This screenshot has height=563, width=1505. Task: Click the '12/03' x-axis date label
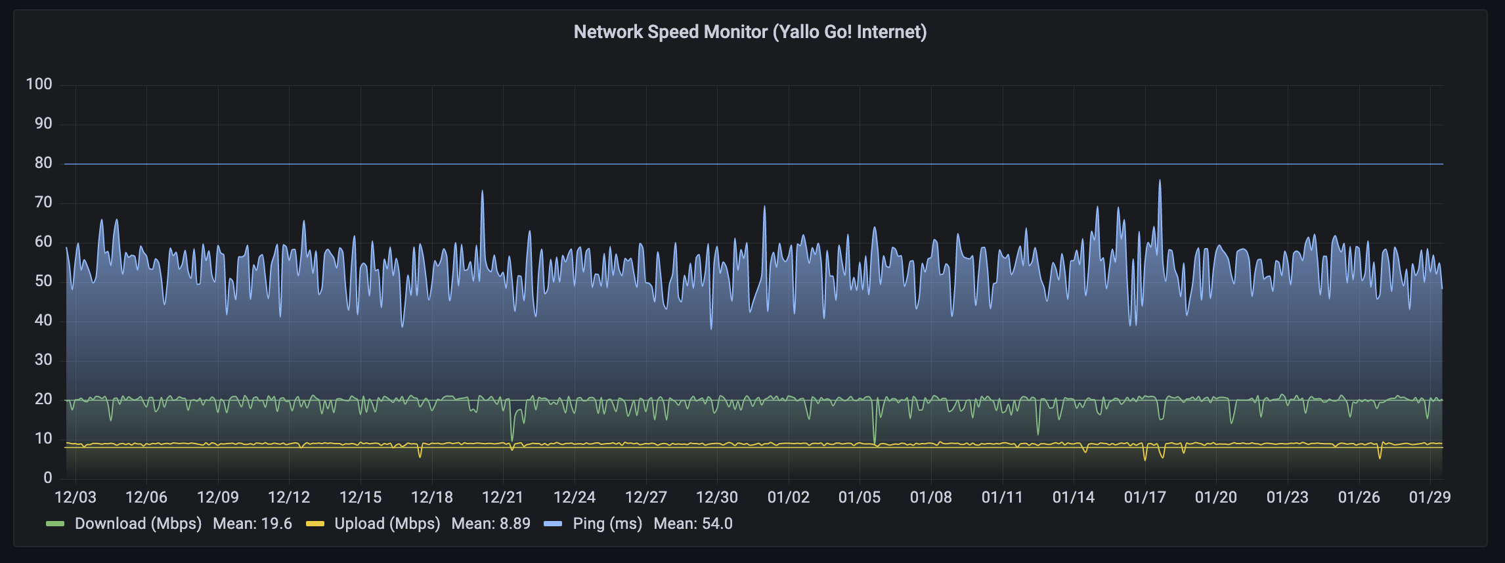(x=75, y=497)
